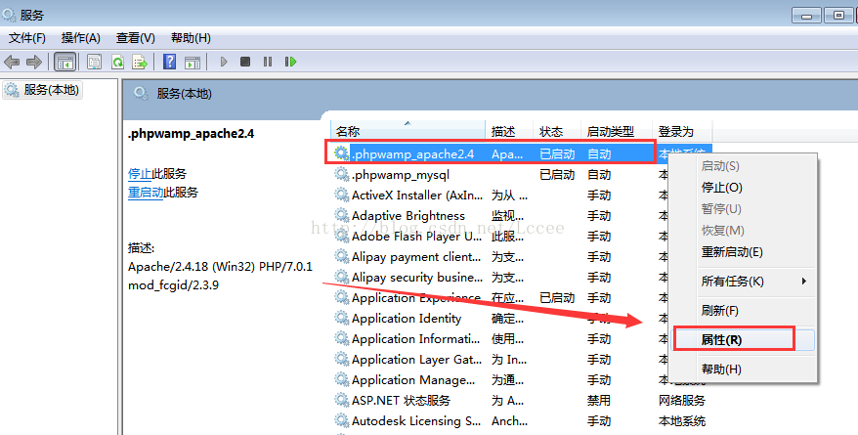Click the Export List toolbar icon

[x=140, y=62]
